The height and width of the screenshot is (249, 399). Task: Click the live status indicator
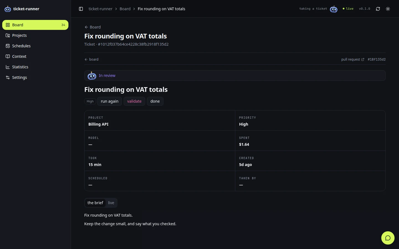click(348, 9)
